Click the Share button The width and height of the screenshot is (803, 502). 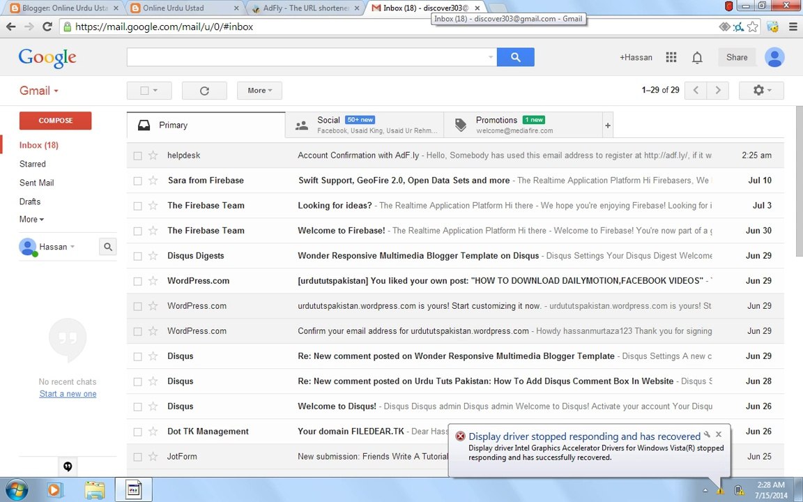click(x=736, y=57)
